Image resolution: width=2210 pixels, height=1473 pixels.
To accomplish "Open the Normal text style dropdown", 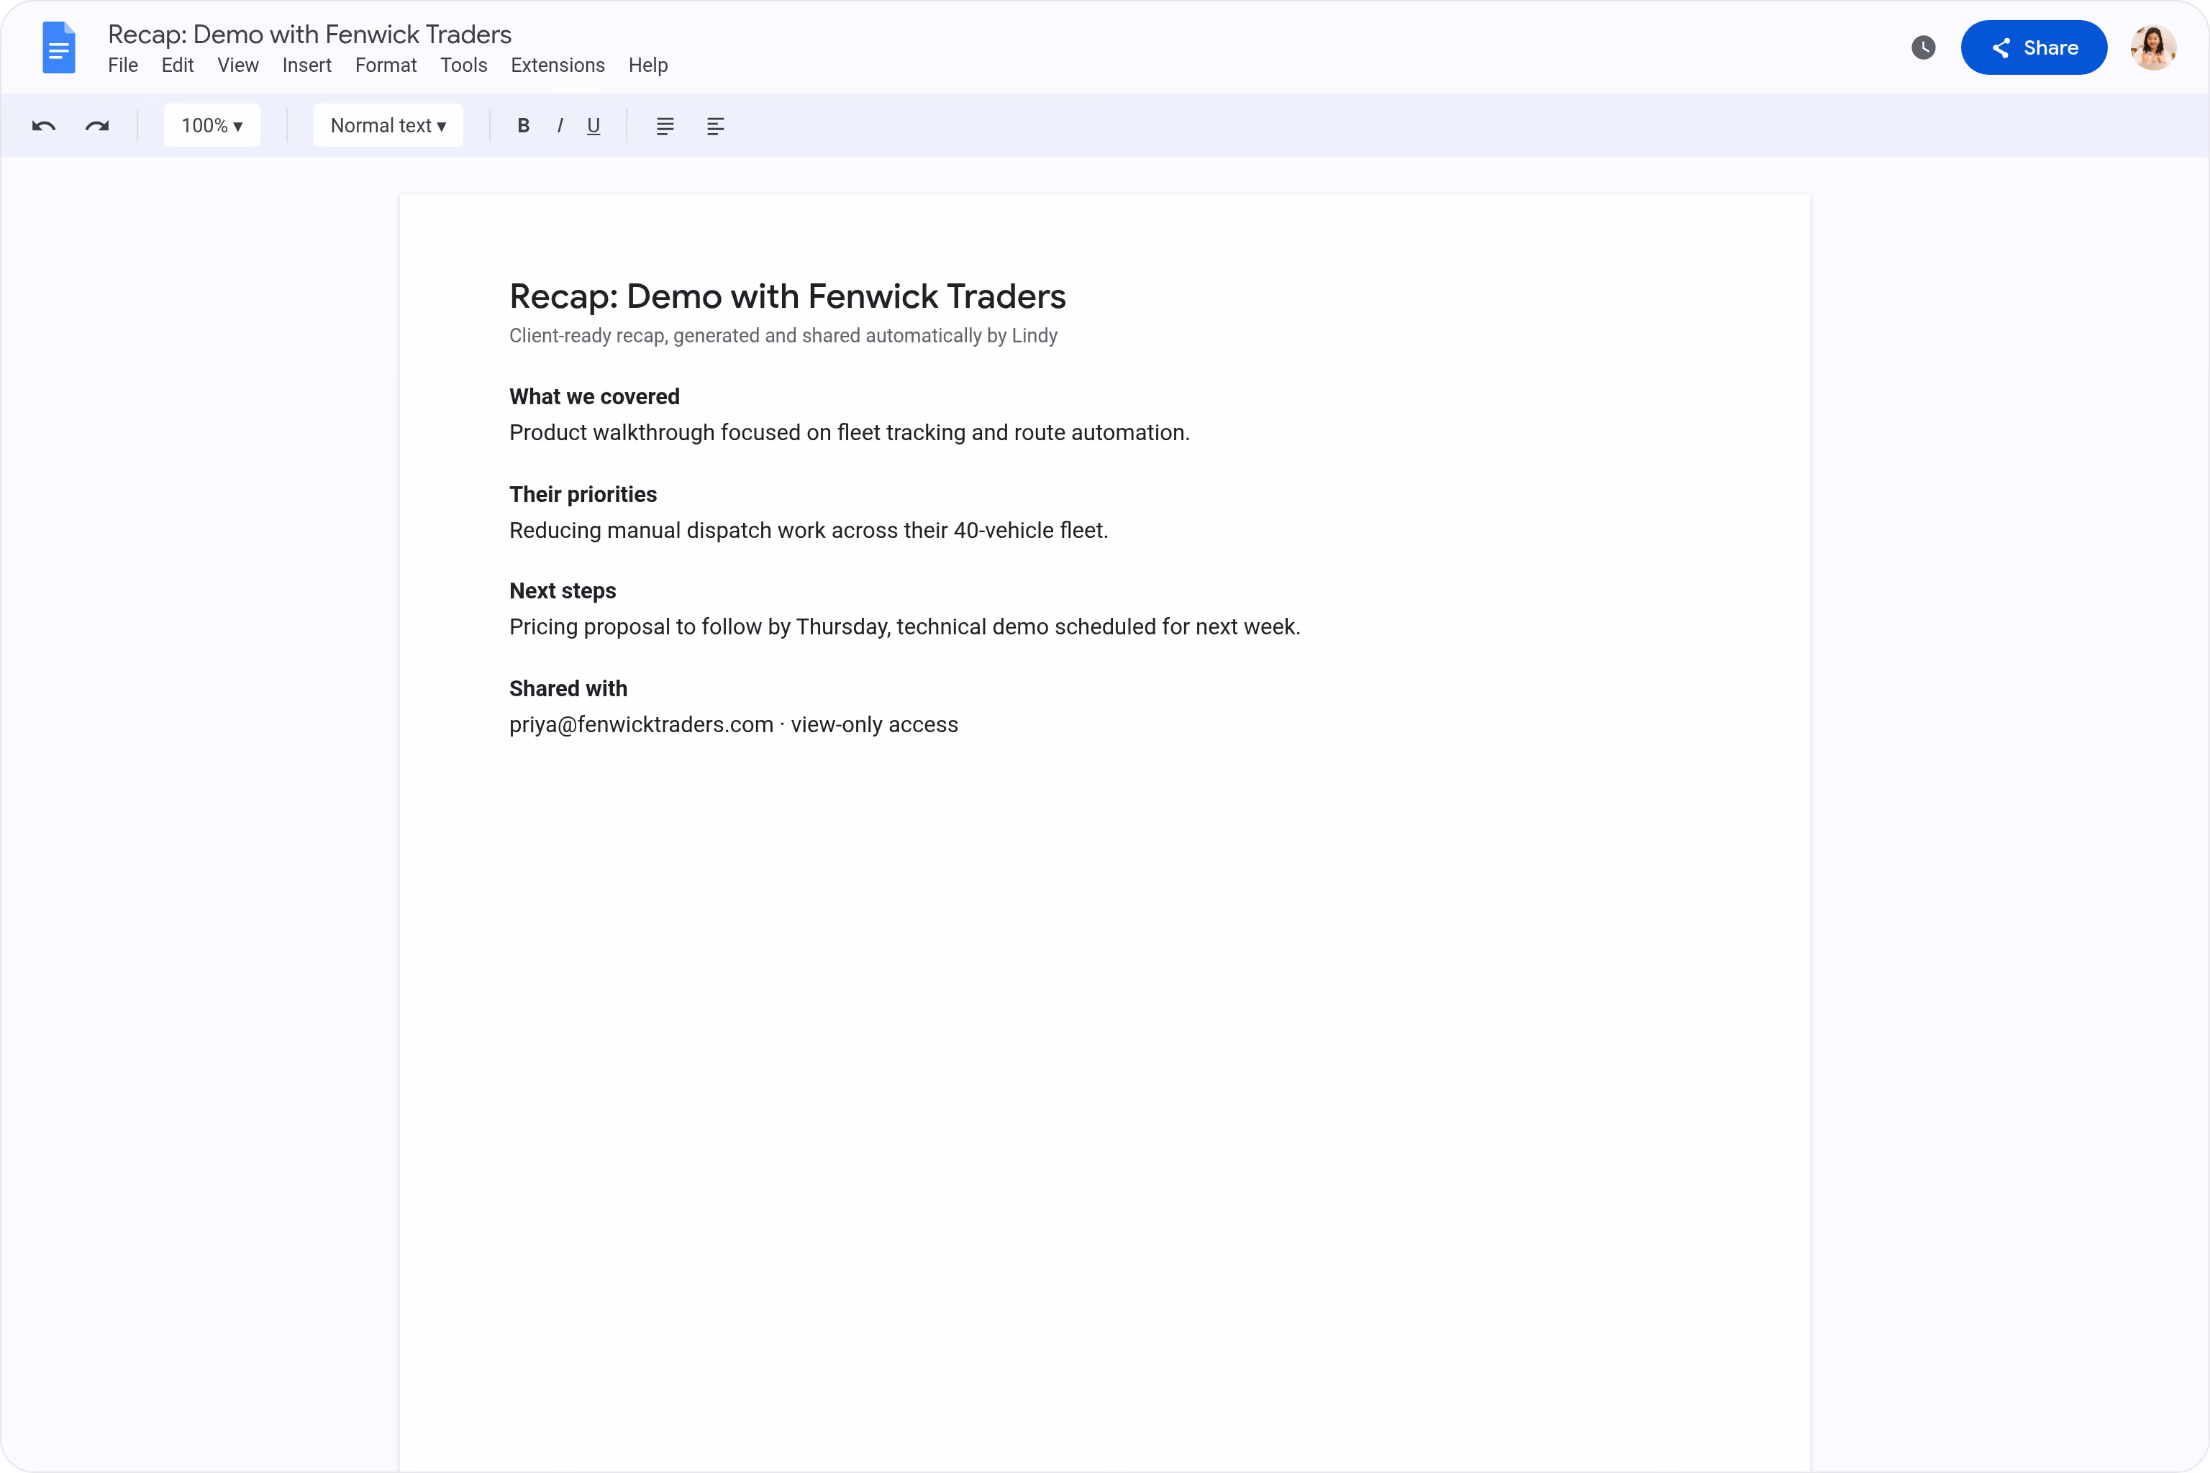I will tap(388, 126).
